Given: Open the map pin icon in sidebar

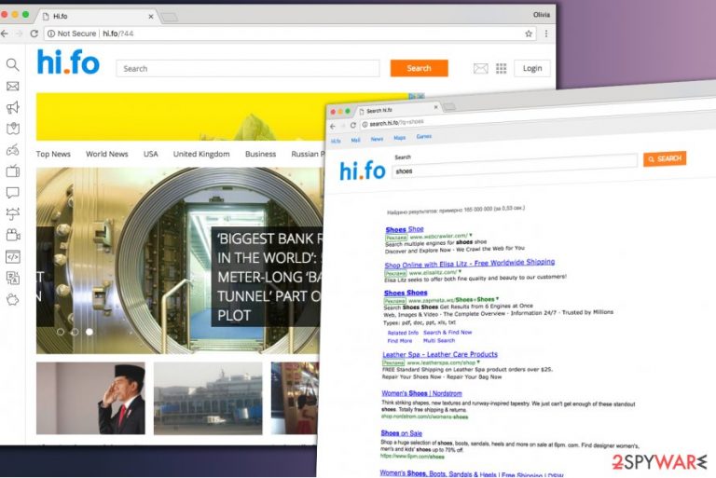Looking at the screenshot, I should [x=13, y=129].
